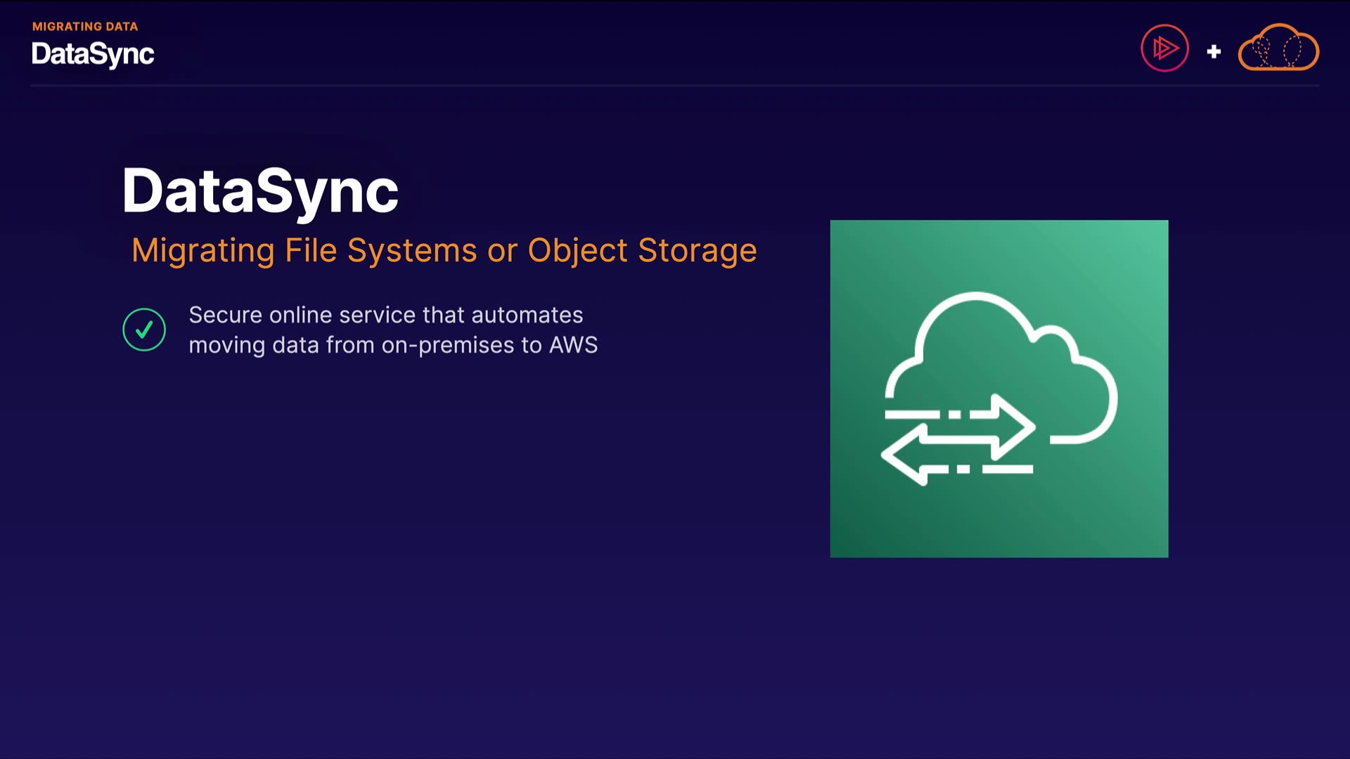Click the green circled checkmark bullet
Viewport: 1350px width, 759px height.
144,330
